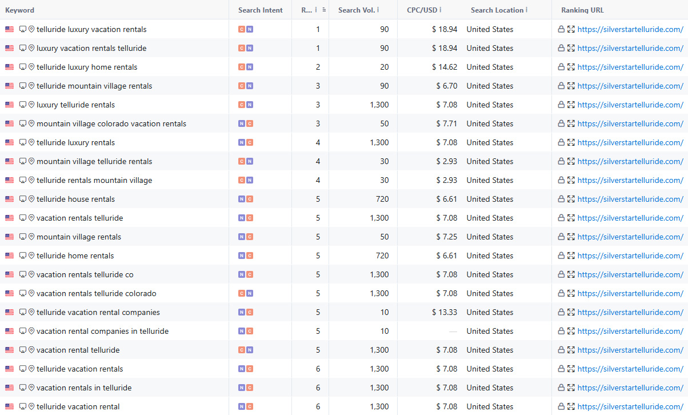
Task: Click the info icon beside Search Vol. header
Action: tap(378, 10)
